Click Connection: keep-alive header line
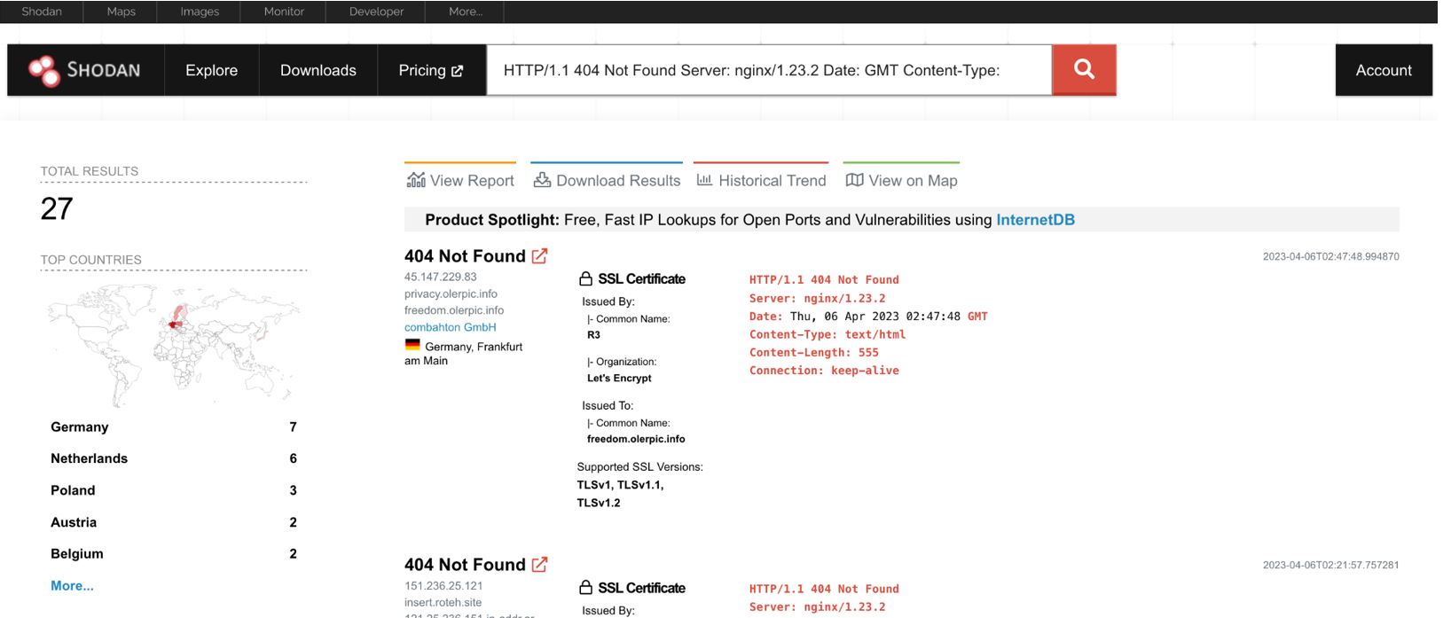Screen dimensions: 1451x618 pyautogui.click(x=824, y=371)
